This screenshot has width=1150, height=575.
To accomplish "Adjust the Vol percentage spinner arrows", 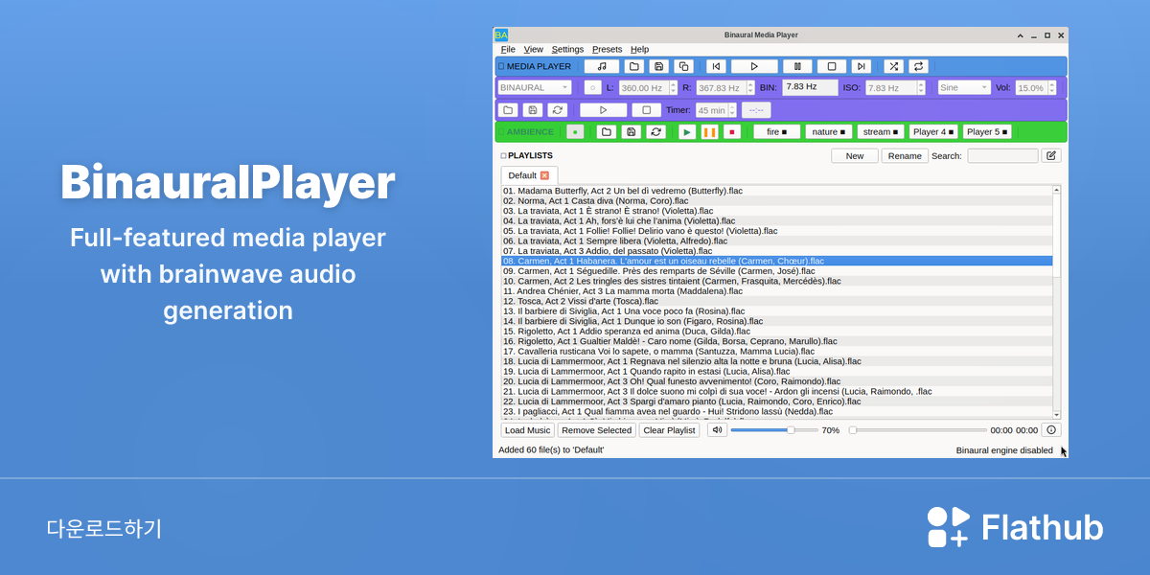I will click(x=1053, y=87).
